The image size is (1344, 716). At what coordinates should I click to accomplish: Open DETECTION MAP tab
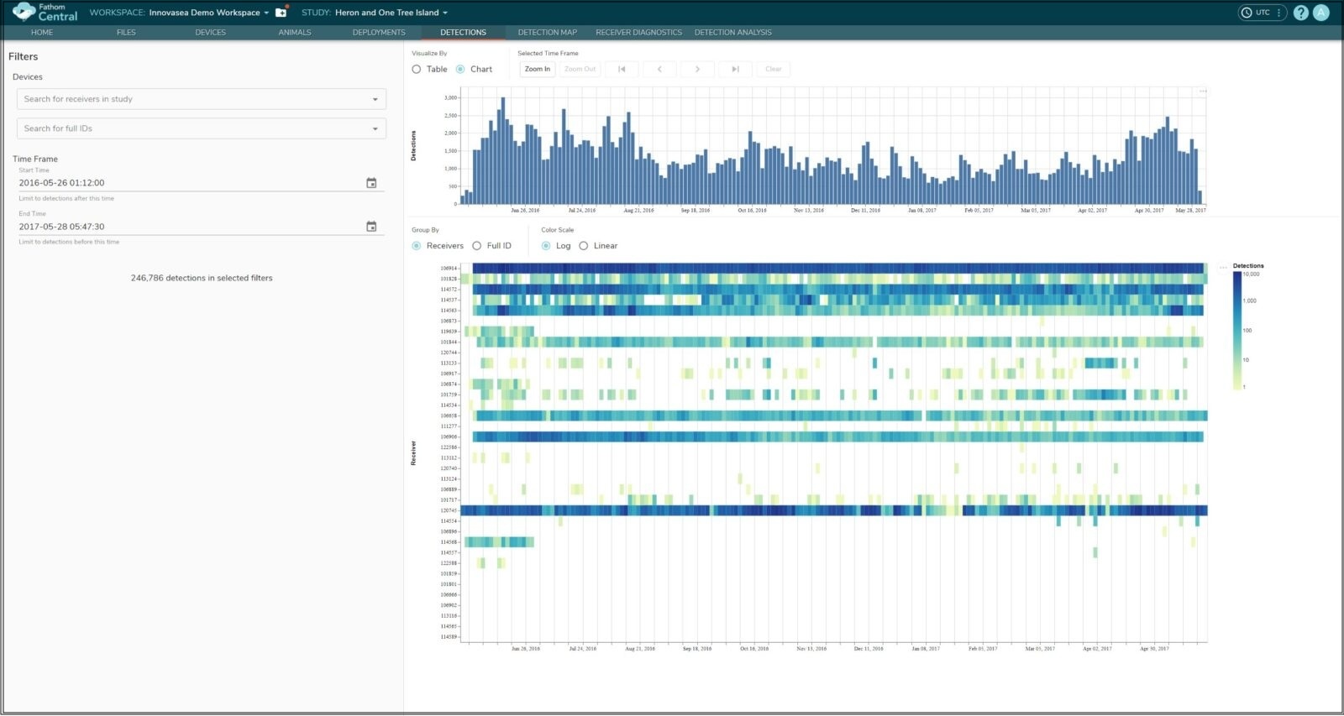[548, 33]
